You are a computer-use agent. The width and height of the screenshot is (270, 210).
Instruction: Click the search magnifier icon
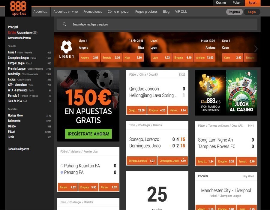point(64,24)
